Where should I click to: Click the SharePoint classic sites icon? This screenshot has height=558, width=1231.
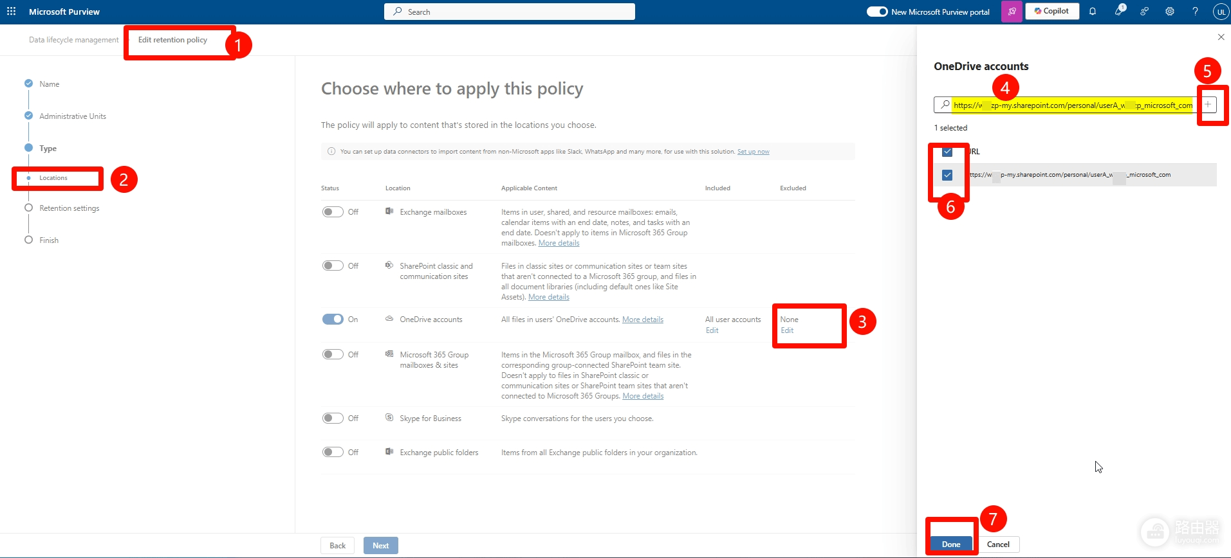click(x=389, y=265)
